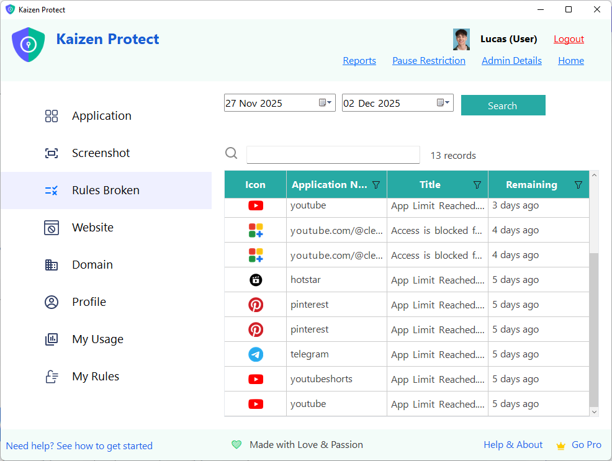The height and width of the screenshot is (461, 612).
Task: Click the search magnifier icon
Action: [232, 154]
